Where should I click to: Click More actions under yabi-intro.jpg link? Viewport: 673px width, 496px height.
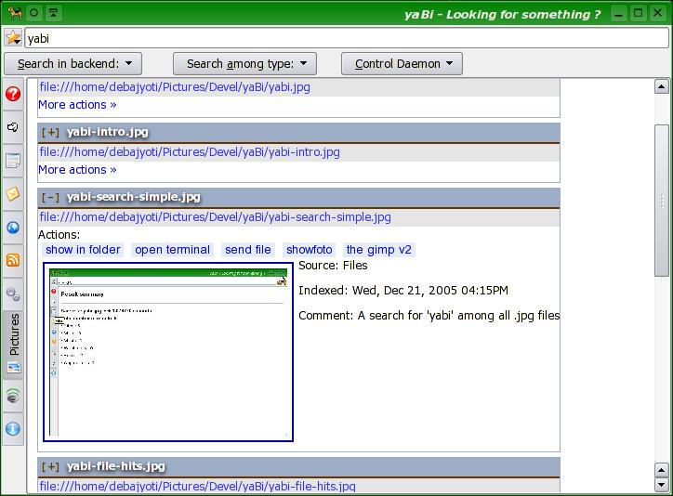click(x=77, y=170)
